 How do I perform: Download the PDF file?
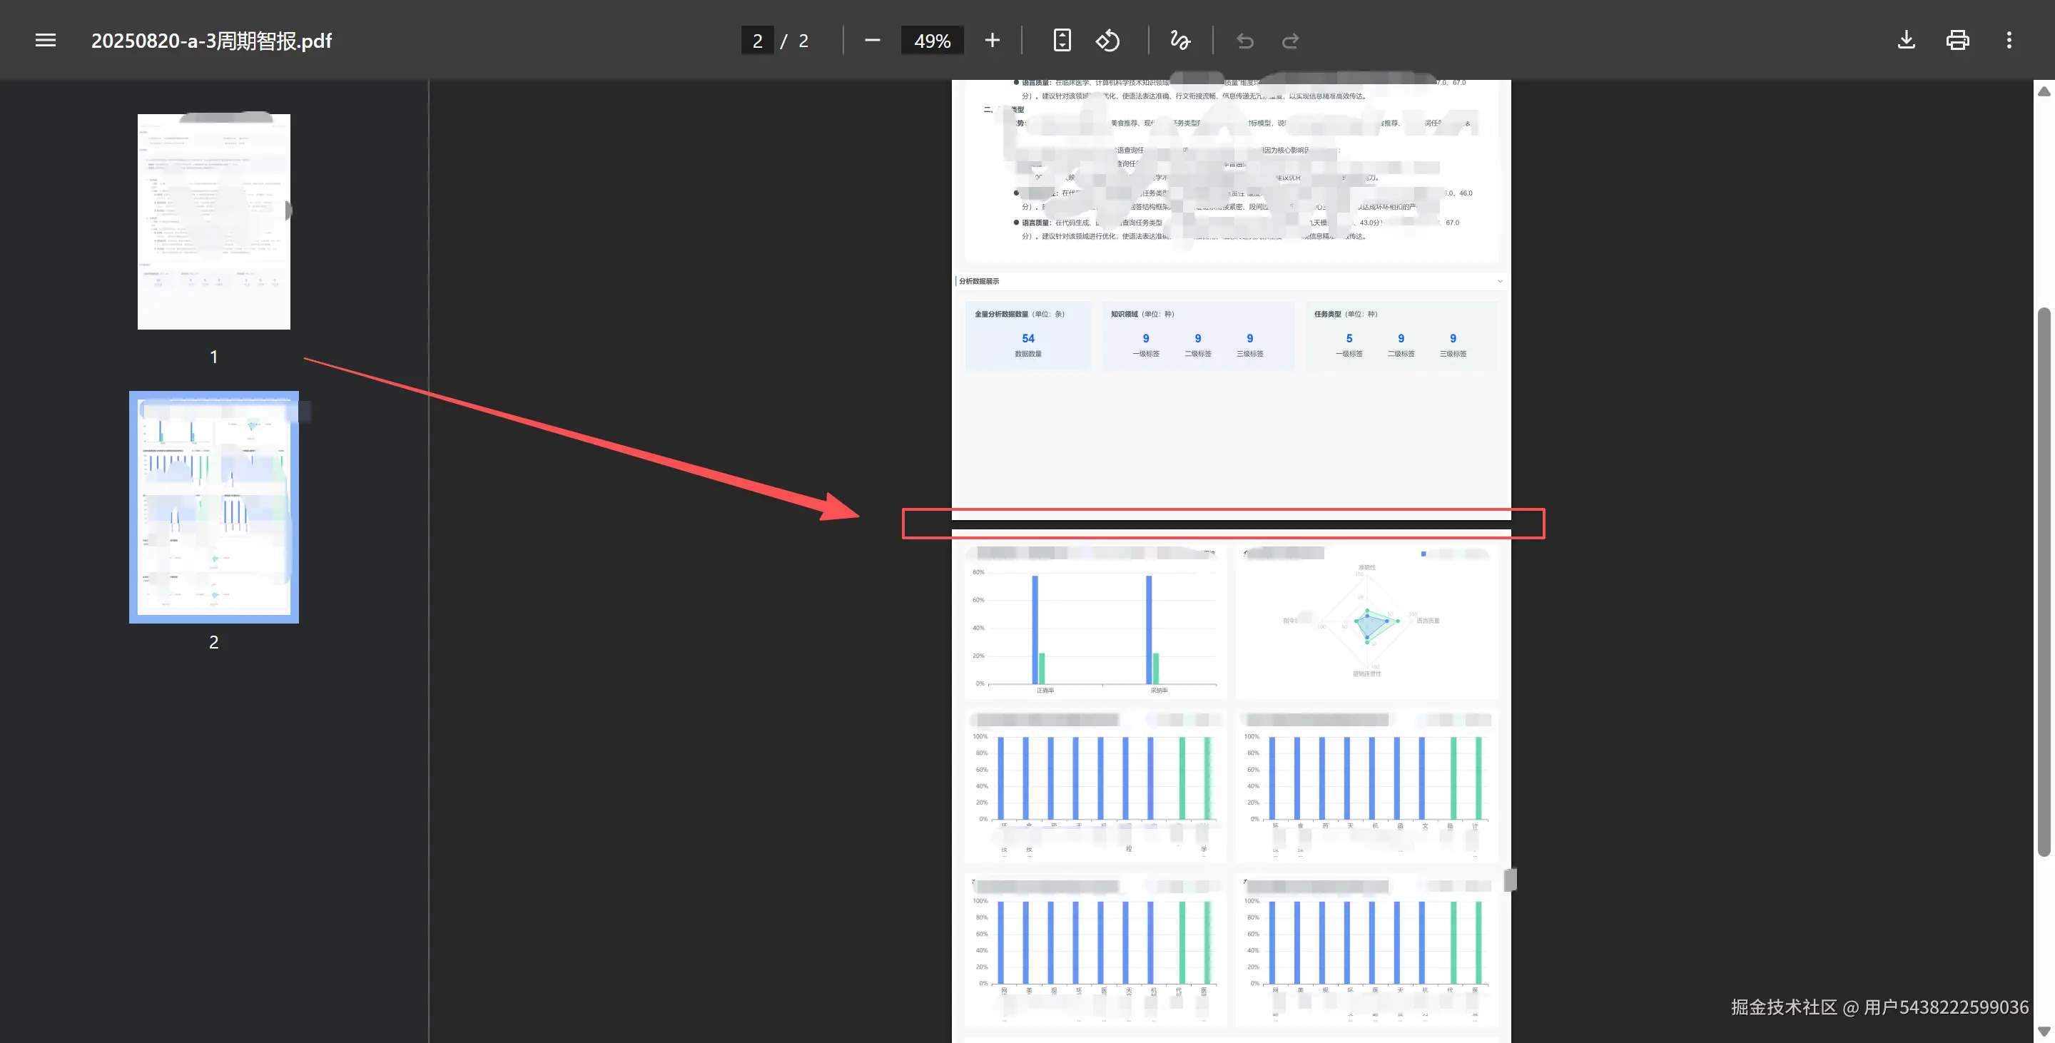[1906, 40]
